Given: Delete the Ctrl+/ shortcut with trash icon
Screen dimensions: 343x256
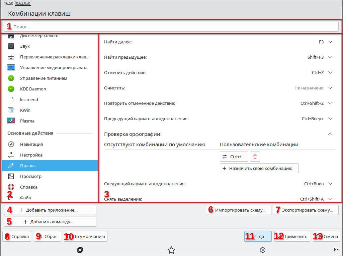Looking at the screenshot, I should tap(255, 157).
